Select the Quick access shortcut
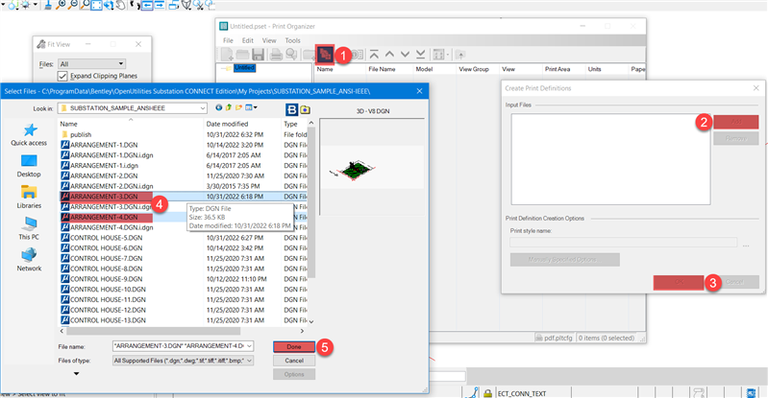The height and width of the screenshot is (398, 768). 29,134
